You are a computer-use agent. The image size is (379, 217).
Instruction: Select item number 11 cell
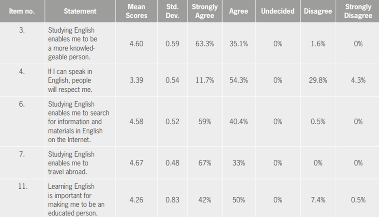tap(23, 187)
